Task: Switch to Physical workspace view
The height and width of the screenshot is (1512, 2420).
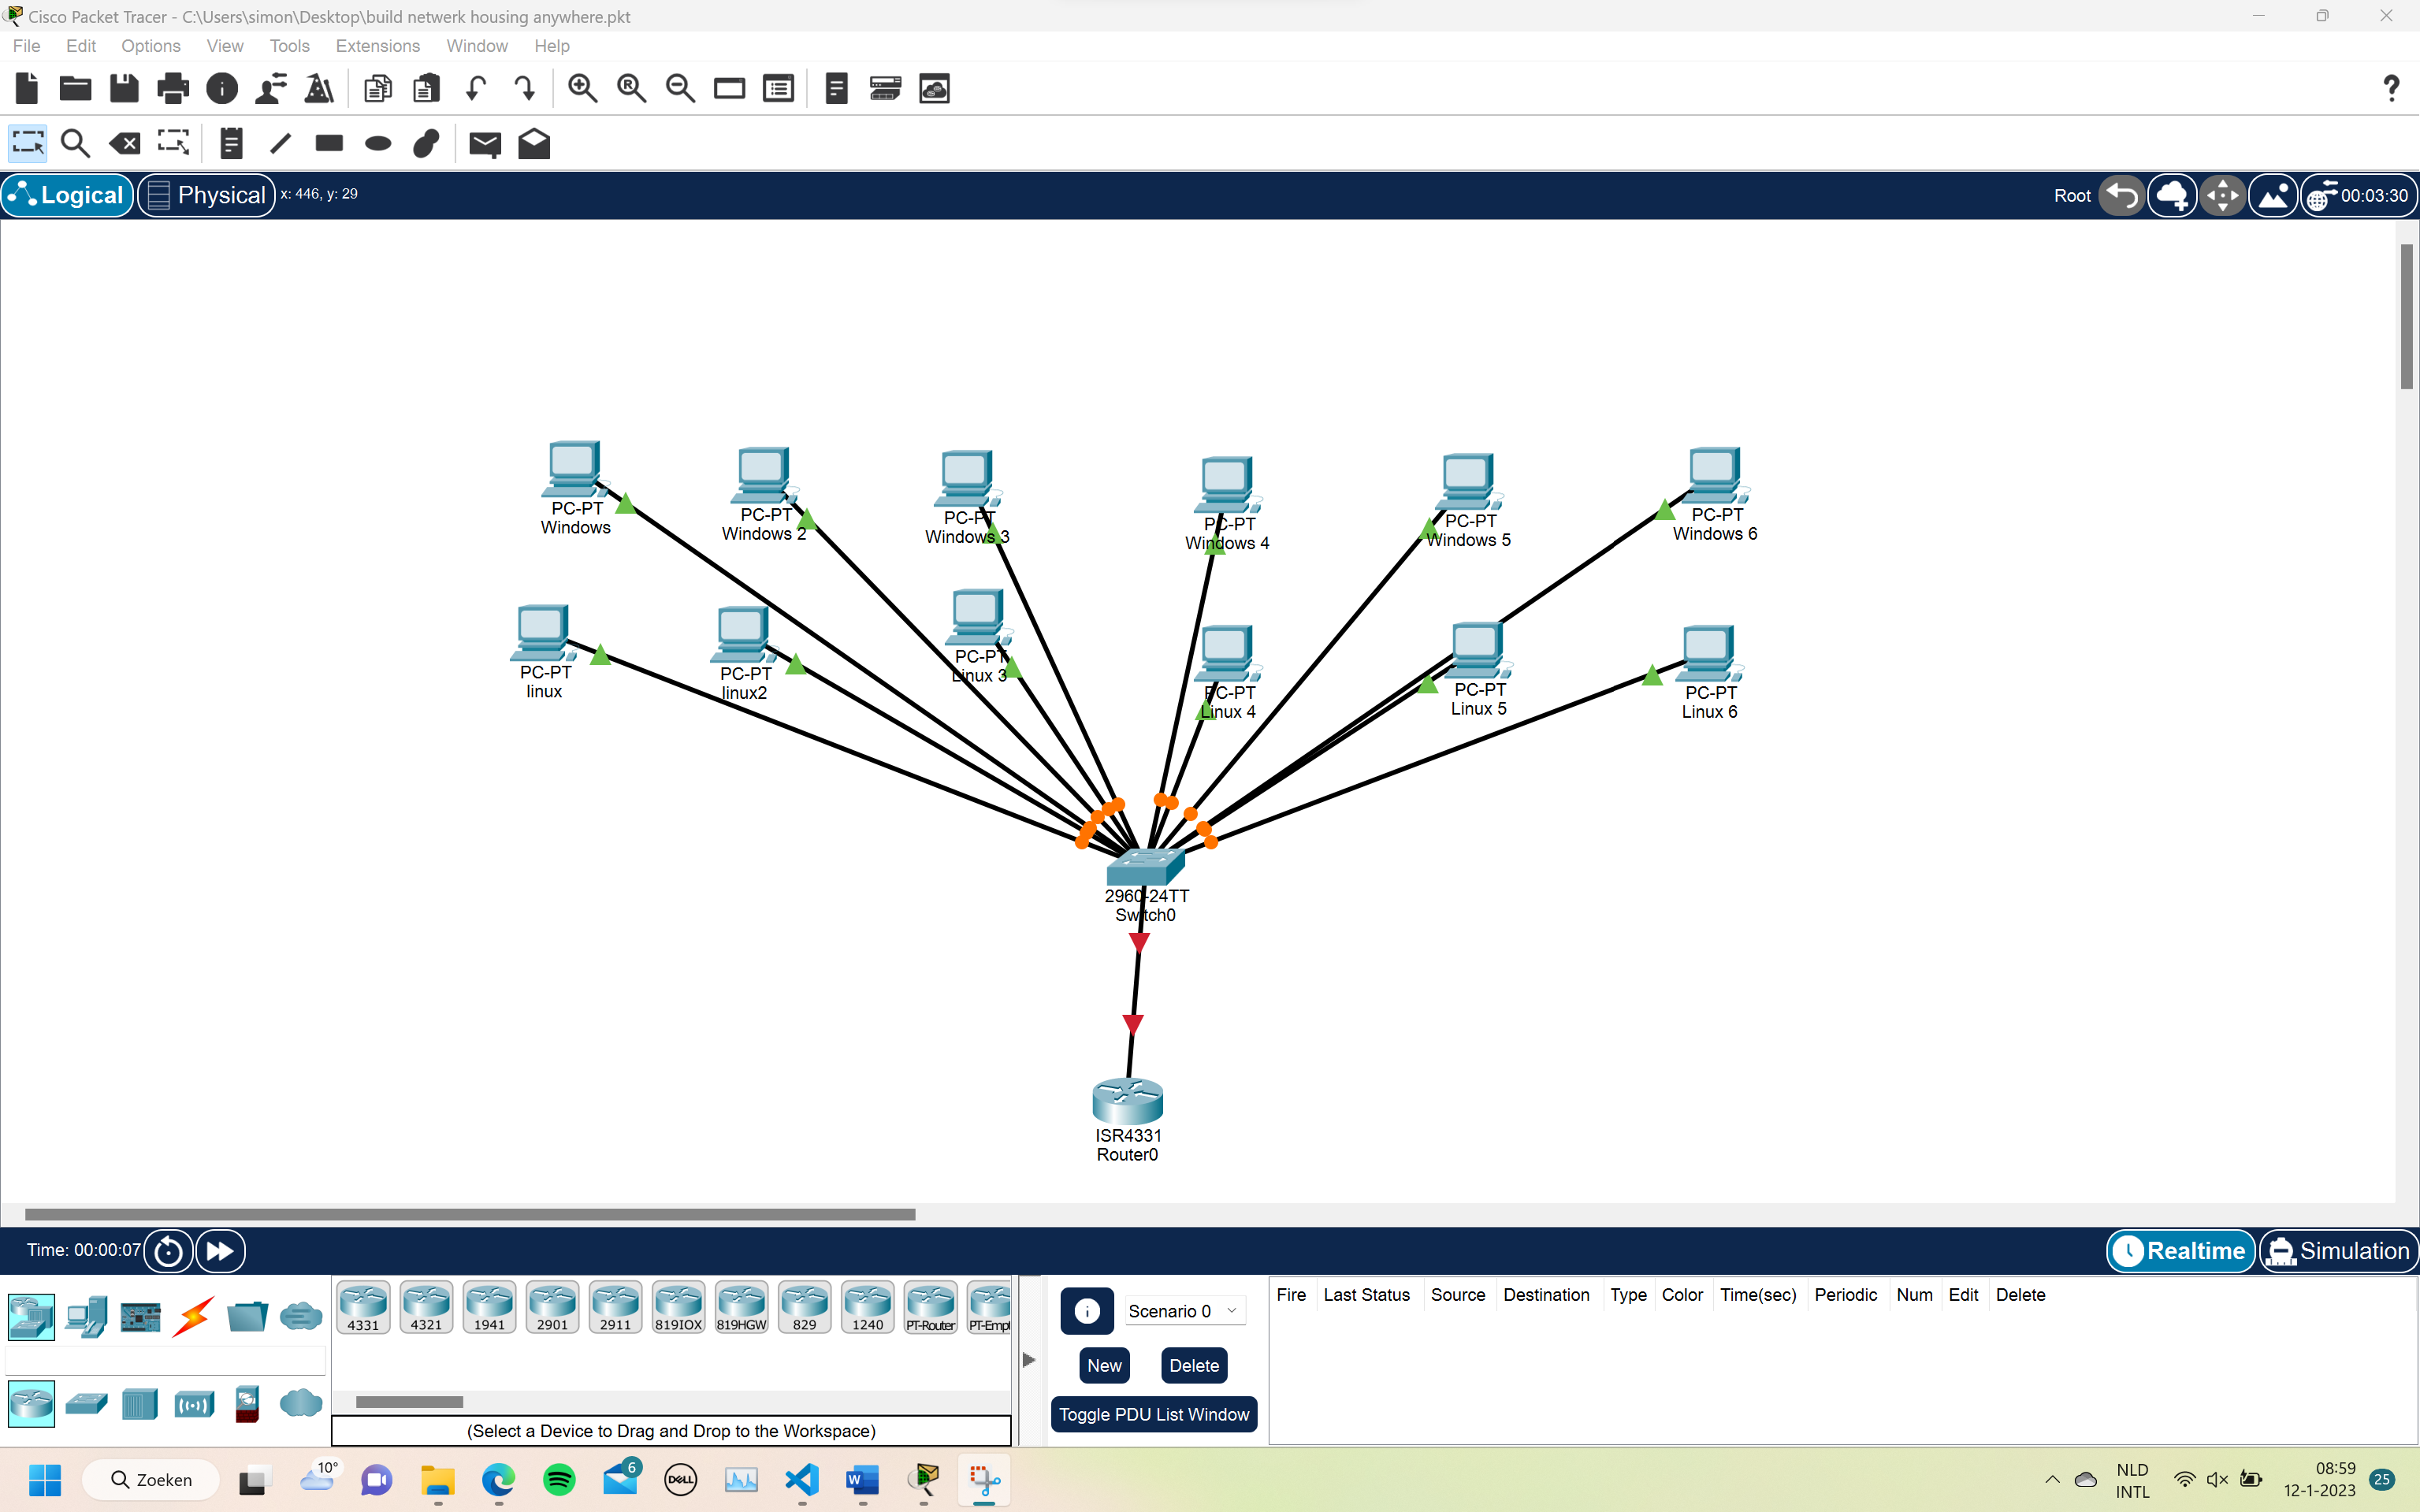Action: click(x=206, y=195)
